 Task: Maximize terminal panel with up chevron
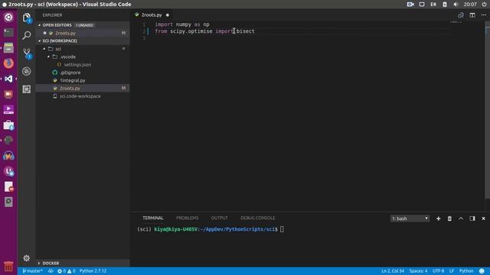[461, 218]
